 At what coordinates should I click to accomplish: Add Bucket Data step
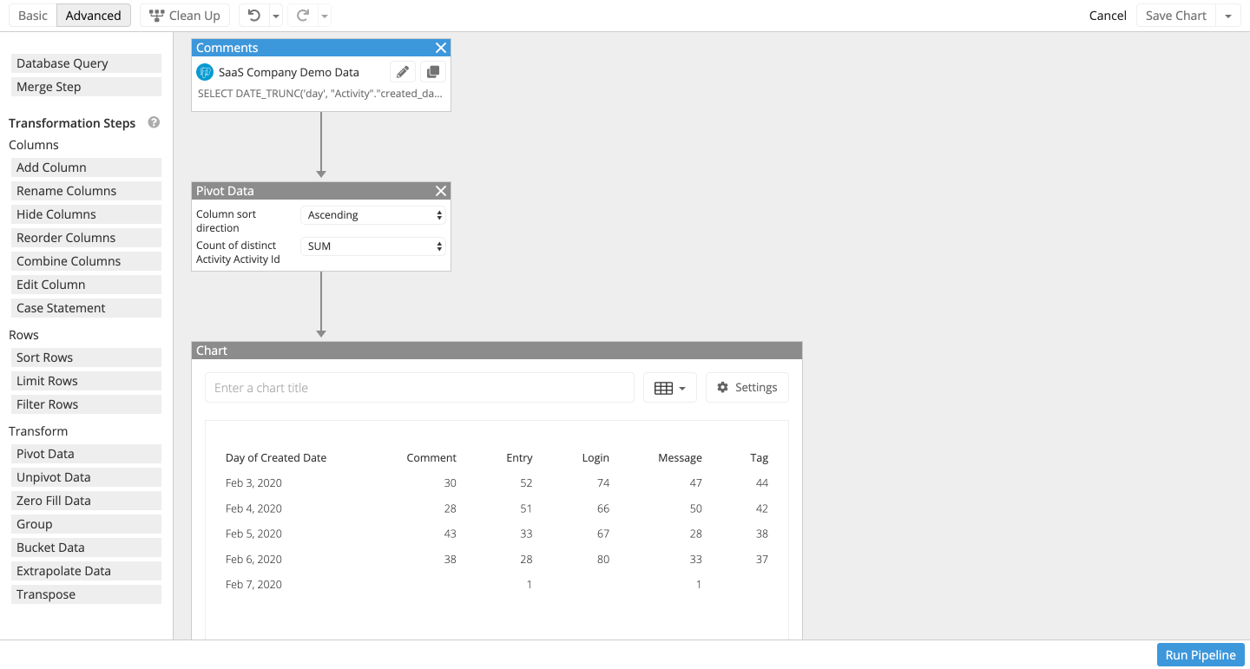86,548
